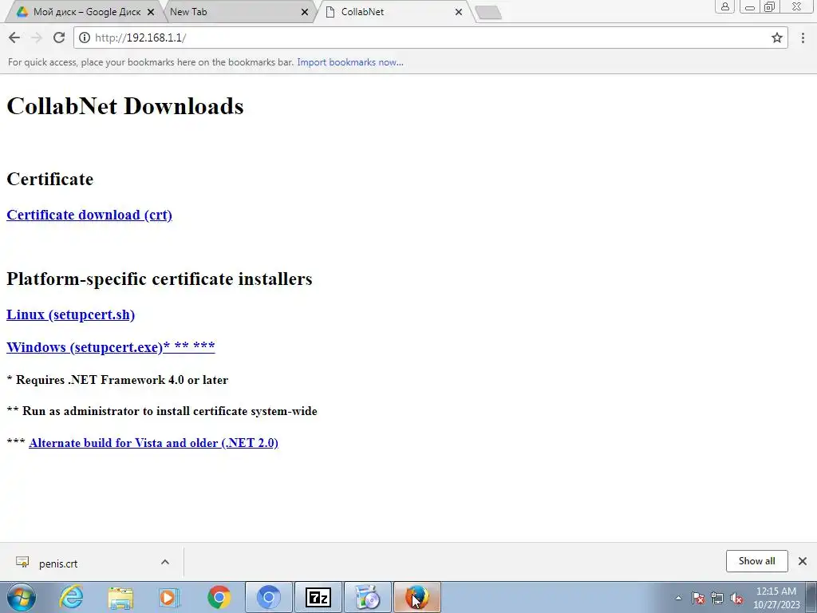Close the CollabNet tab
The width and height of the screenshot is (817, 613).
[459, 12]
